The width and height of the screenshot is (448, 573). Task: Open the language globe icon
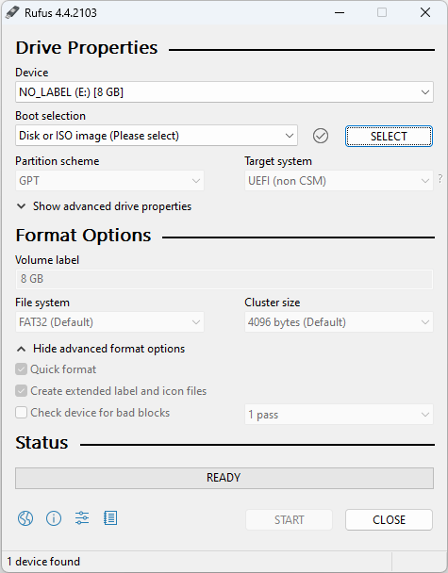click(x=25, y=518)
